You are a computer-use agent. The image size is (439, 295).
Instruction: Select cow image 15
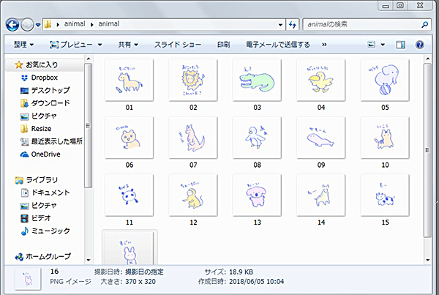coord(385,195)
